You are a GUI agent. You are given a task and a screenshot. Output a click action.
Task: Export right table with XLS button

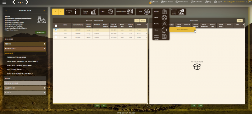point(200,106)
